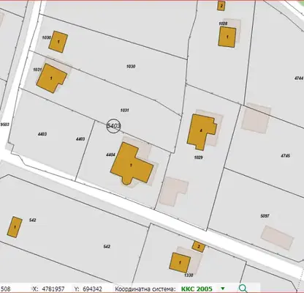Screen dimensions: 304x293
Task: Select the small orange building 2 at top edge
Action: click(x=221, y=6)
